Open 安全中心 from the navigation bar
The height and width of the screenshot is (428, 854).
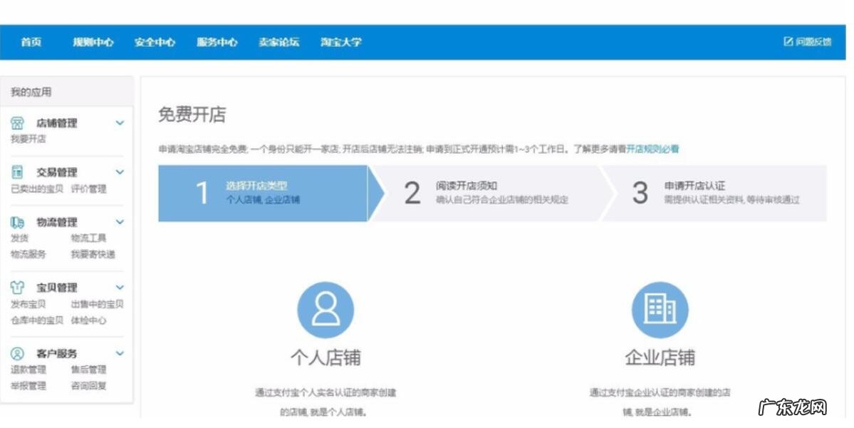(154, 42)
